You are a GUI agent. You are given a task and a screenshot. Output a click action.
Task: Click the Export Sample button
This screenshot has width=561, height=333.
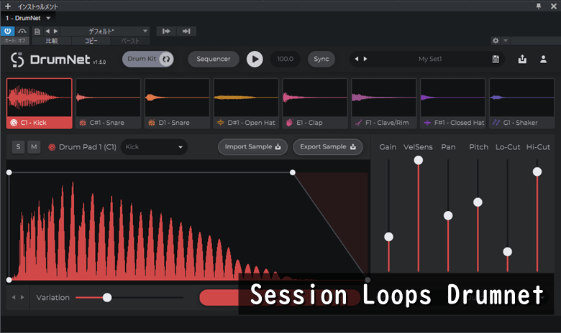[x=328, y=146]
